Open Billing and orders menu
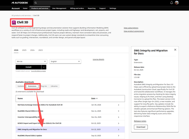The image size is (189, 139). [77, 8]
